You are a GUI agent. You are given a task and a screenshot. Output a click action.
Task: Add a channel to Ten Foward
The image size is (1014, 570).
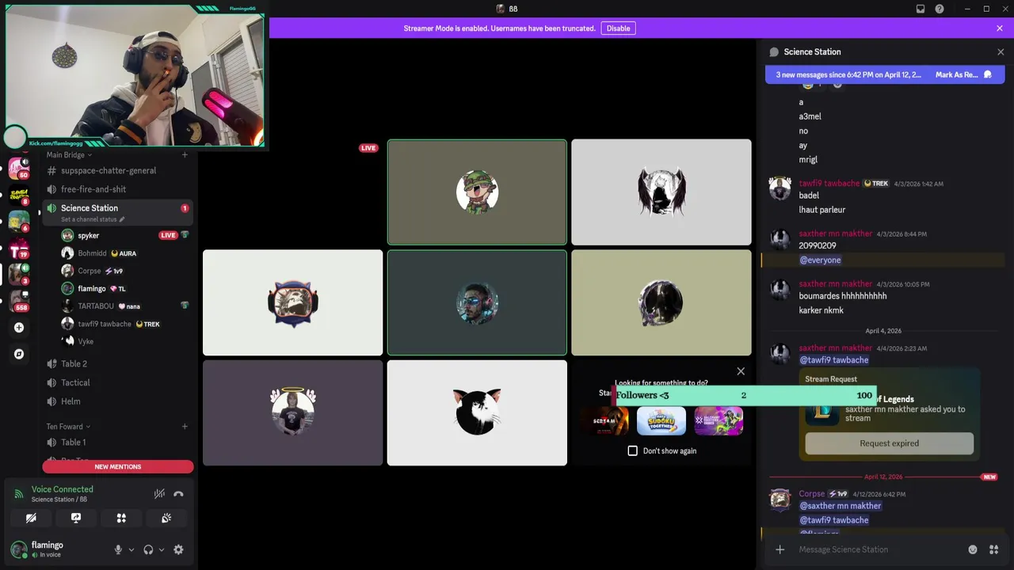point(185,427)
